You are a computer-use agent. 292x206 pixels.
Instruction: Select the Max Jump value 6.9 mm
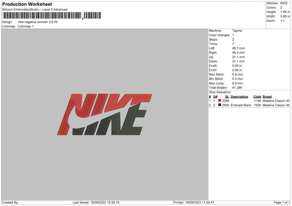(237, 83)
